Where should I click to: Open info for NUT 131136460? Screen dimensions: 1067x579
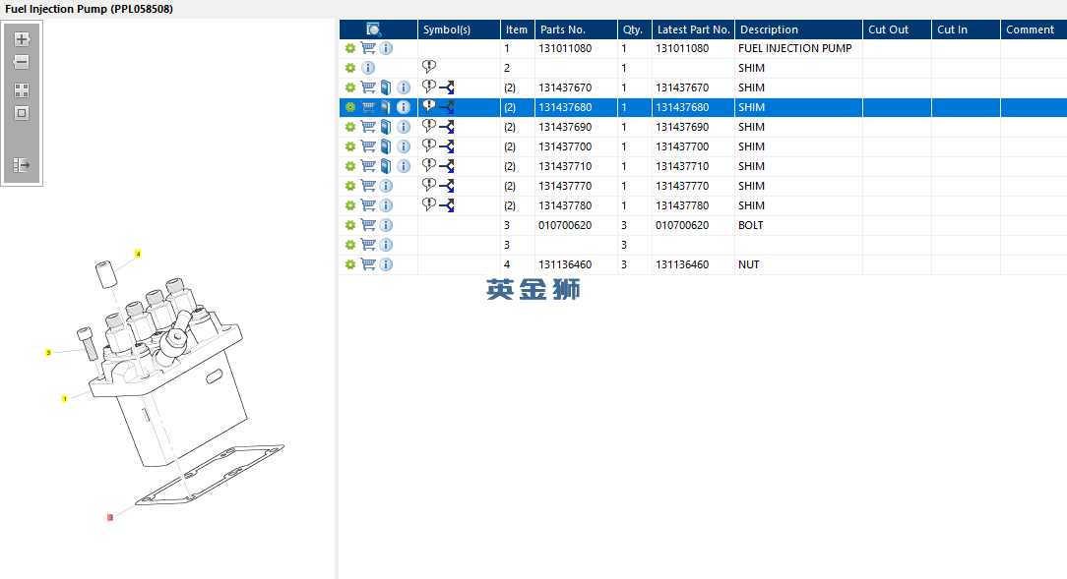click(386, 264)
